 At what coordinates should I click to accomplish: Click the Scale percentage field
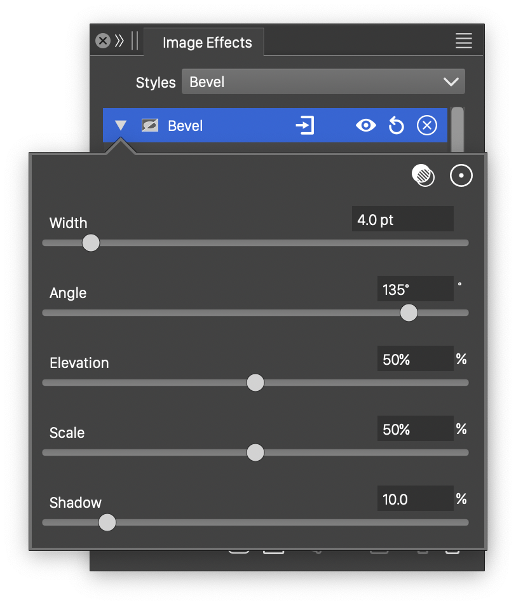(414, 430)
